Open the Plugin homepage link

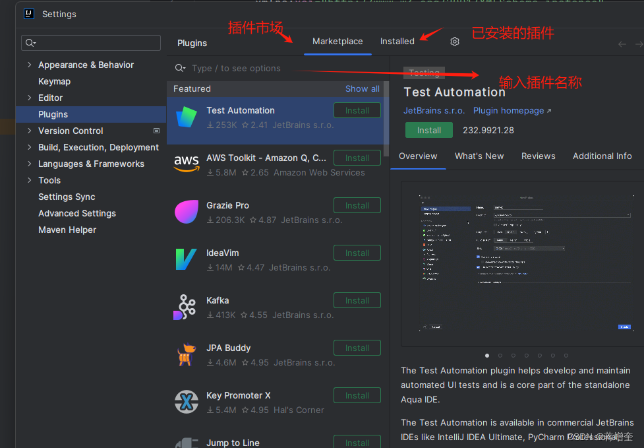click(512, 111)
